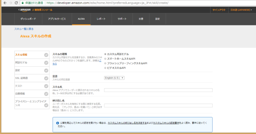The image size is (256, 134).
Task: Click the browser back arrow
Action: coord(4,3)
